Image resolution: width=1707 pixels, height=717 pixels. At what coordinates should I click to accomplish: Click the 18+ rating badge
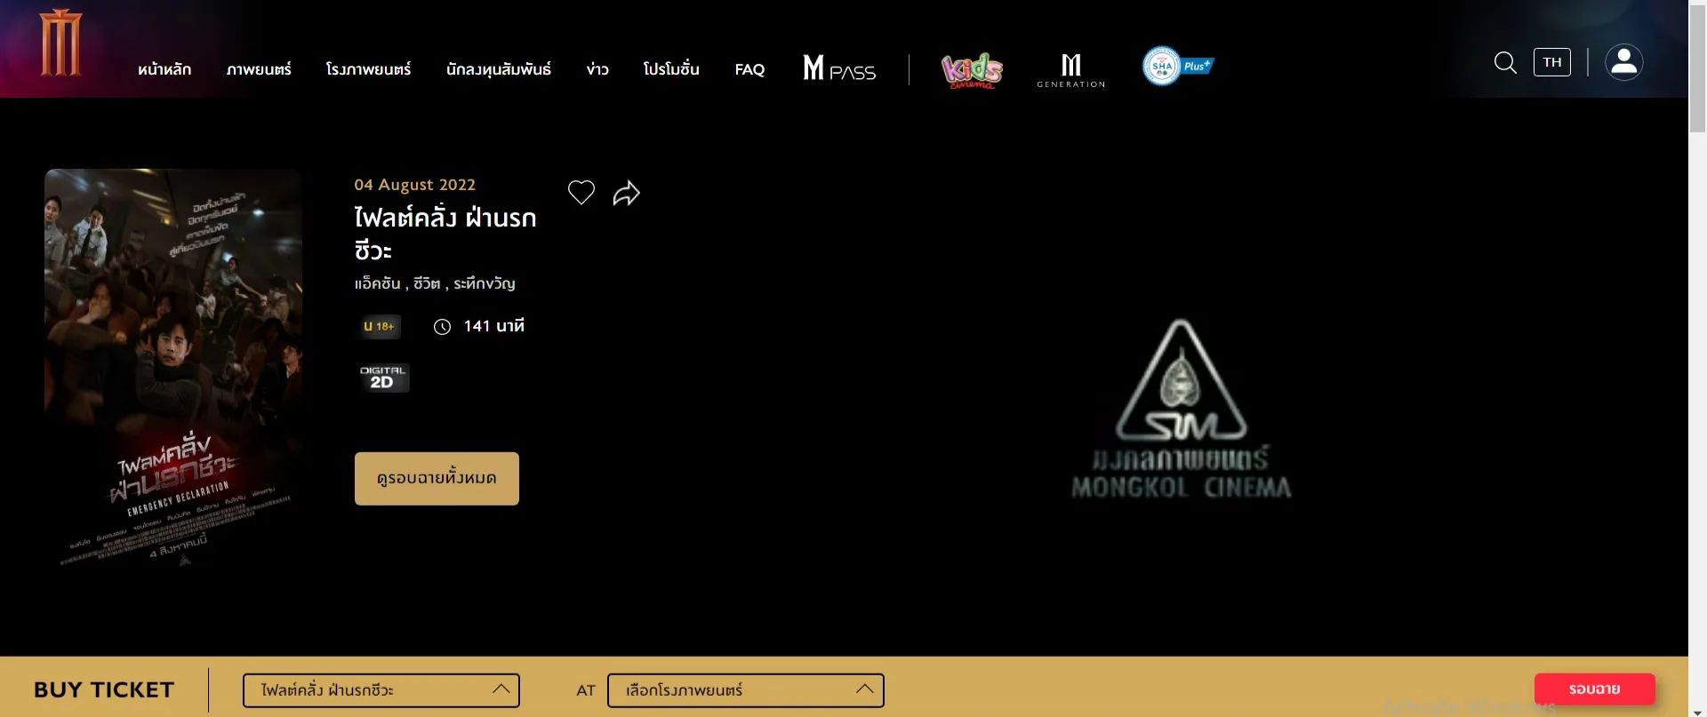point(379,326)
